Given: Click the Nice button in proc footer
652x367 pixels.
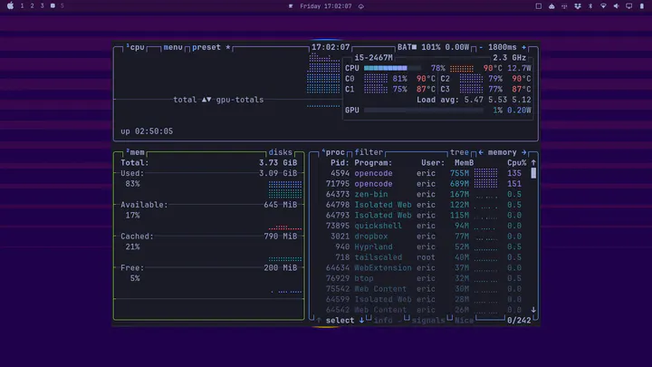Looking at the screenshot, I should [464, 321].
